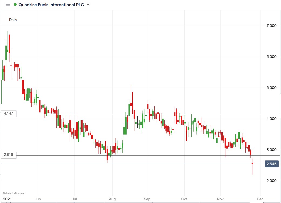Image resolution: width=281 pixels, height=203 pixels.
Task: Click the 2.818 price level label
Action: [x=8, y=155]
